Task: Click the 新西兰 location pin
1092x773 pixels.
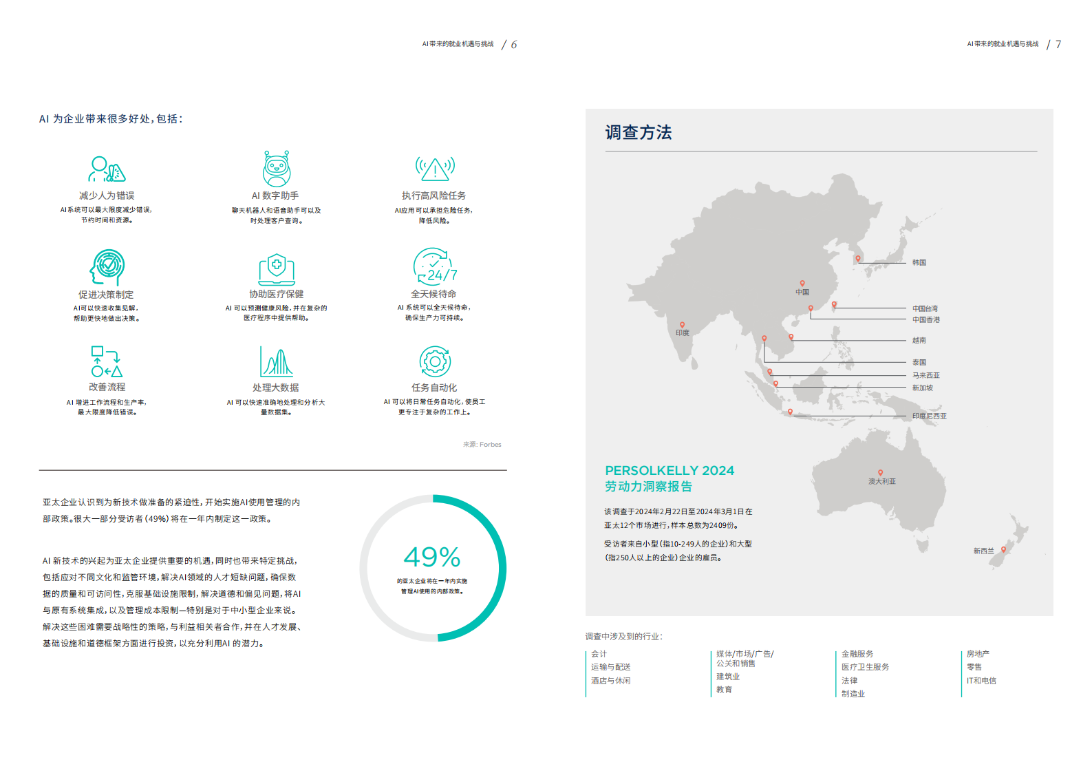Action: [x=1003, y=549]
